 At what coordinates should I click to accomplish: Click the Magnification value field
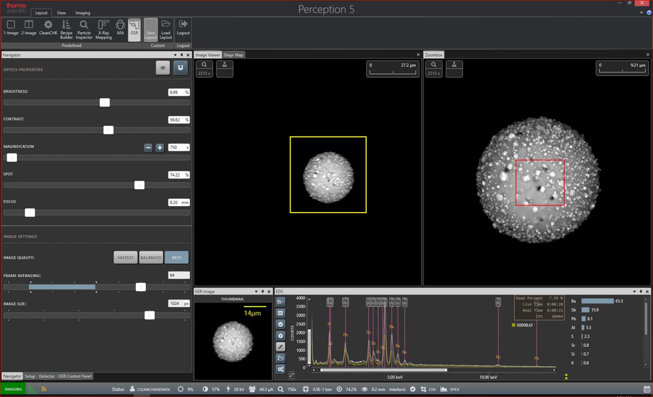tap(179, 147)
